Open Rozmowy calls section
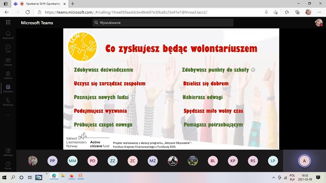 tap(8, 102)
